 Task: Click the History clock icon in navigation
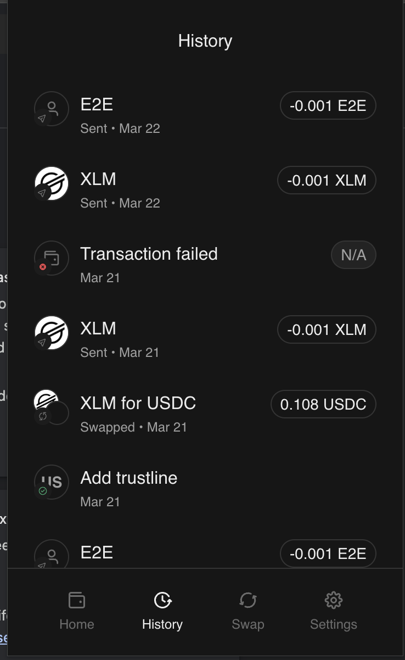(x=162, y=600)
